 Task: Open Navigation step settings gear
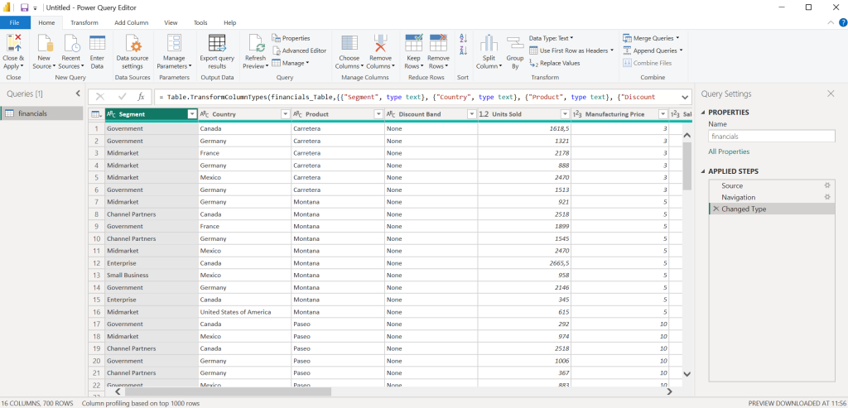click(x=827, y=197)
